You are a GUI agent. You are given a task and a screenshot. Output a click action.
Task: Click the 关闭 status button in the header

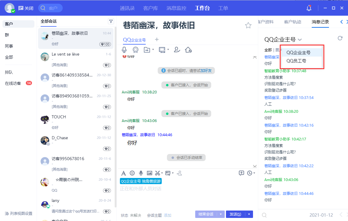[x=26, y=8]
